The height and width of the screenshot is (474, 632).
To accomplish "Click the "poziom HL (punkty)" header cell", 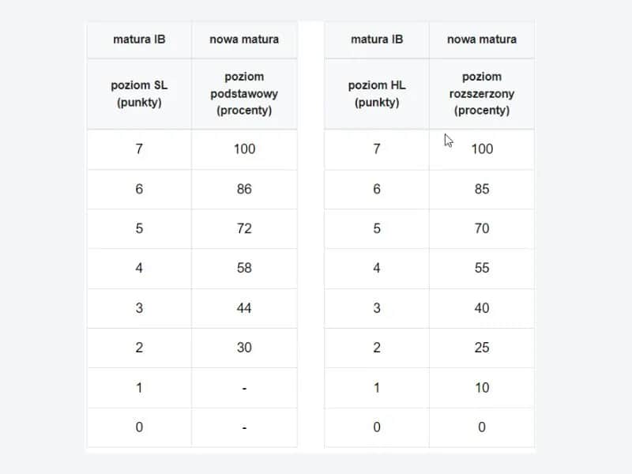I will tap(377, 94).
